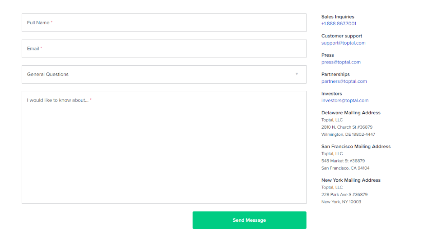Screen dimensions: 423x242
Task: Select the Partnerships heading text
Action: tap(335, 75)
